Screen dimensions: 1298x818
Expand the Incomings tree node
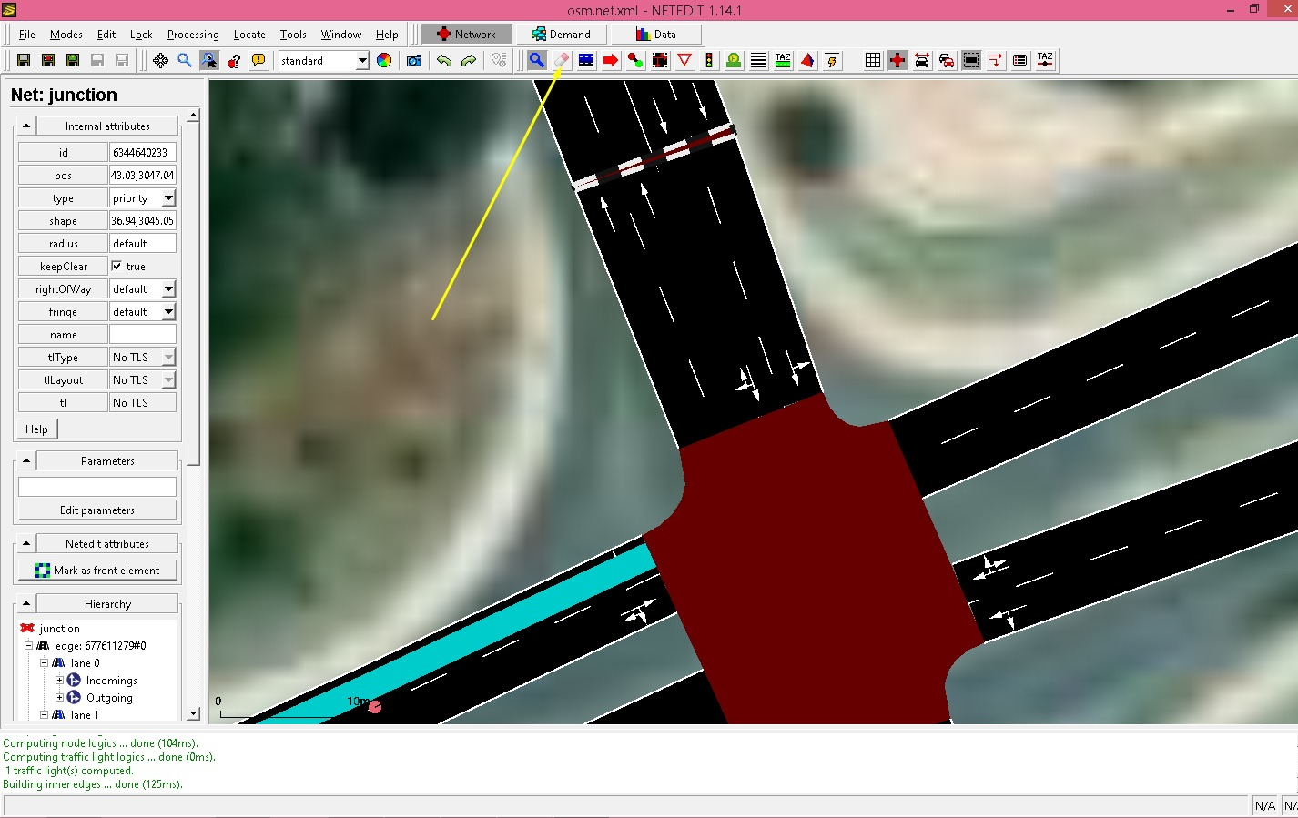coord(59,680)
